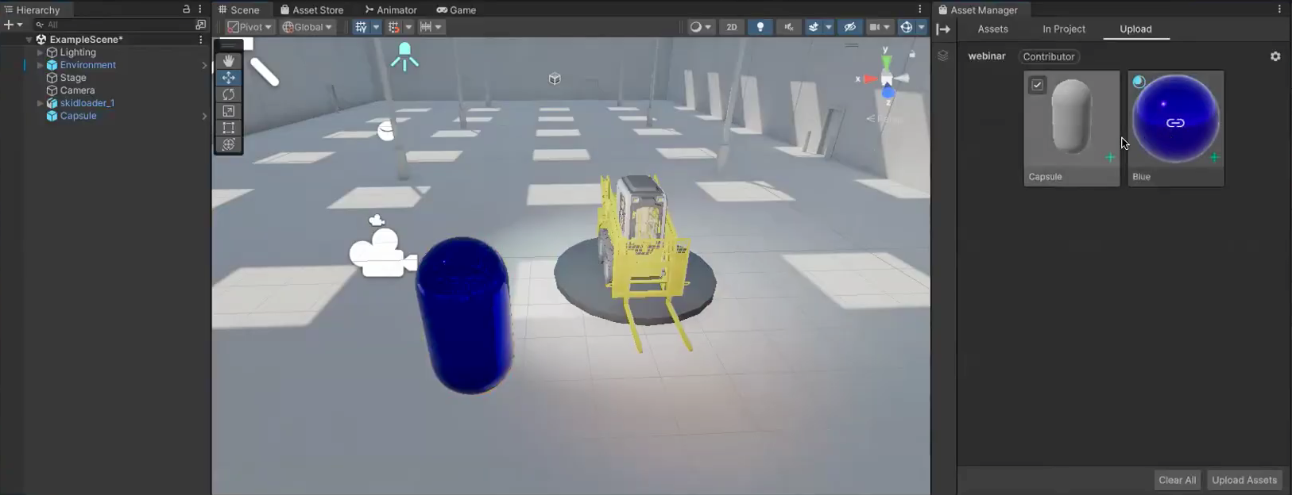Open the Pivot handle position dropdown
Screen dimensions: 1292x495
coord(250,27)
